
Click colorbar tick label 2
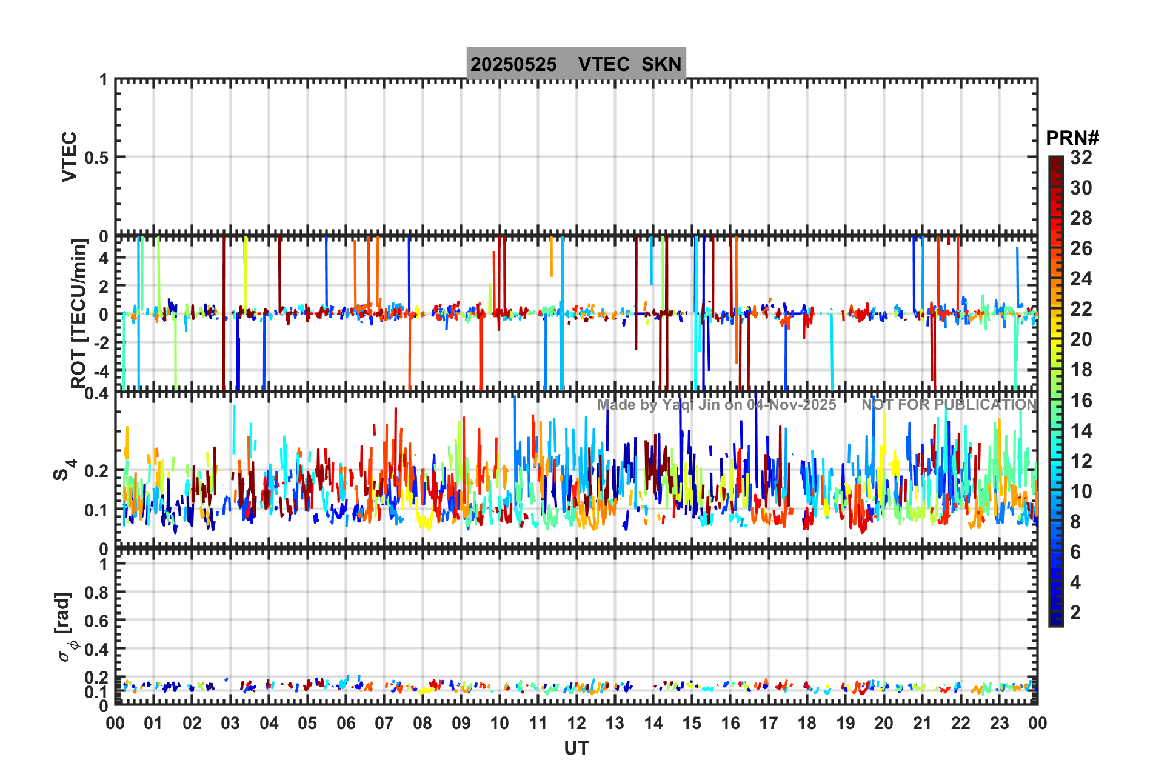(1075, 613)
